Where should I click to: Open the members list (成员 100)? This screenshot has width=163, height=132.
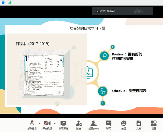tap(93, 125)
